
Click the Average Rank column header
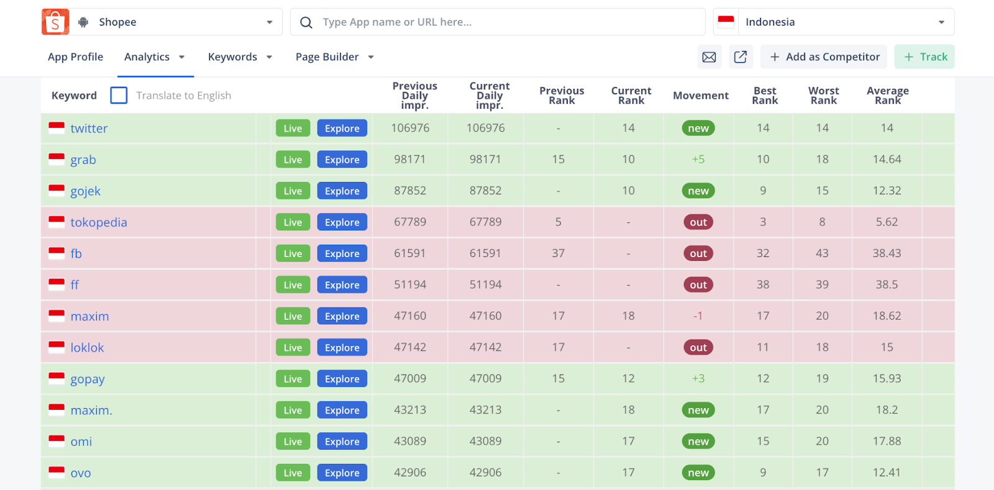click(888, 96)
